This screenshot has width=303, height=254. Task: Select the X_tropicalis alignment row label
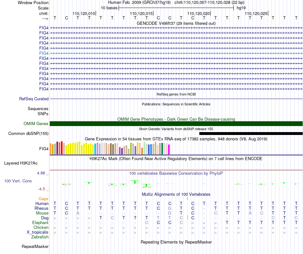38,232
